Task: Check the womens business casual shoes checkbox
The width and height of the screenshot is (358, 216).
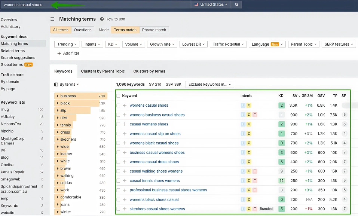Action: 118,115
